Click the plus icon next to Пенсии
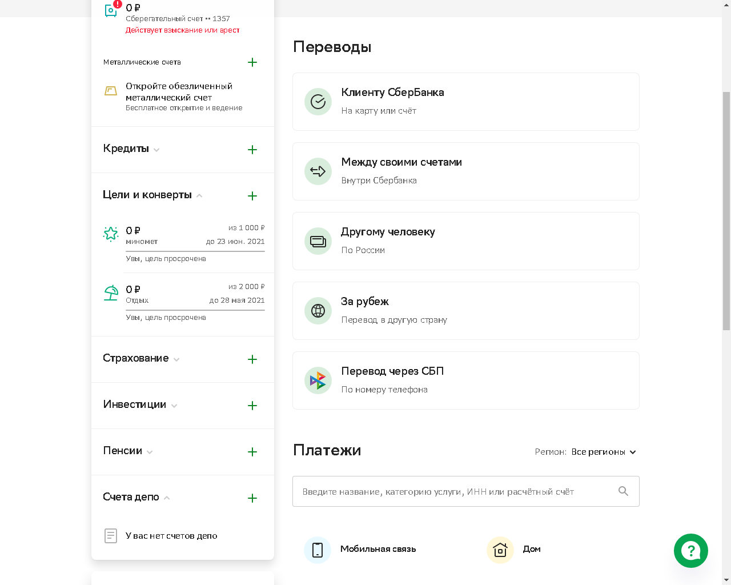This screenshot has width=731, height=585. coord(252,452)
